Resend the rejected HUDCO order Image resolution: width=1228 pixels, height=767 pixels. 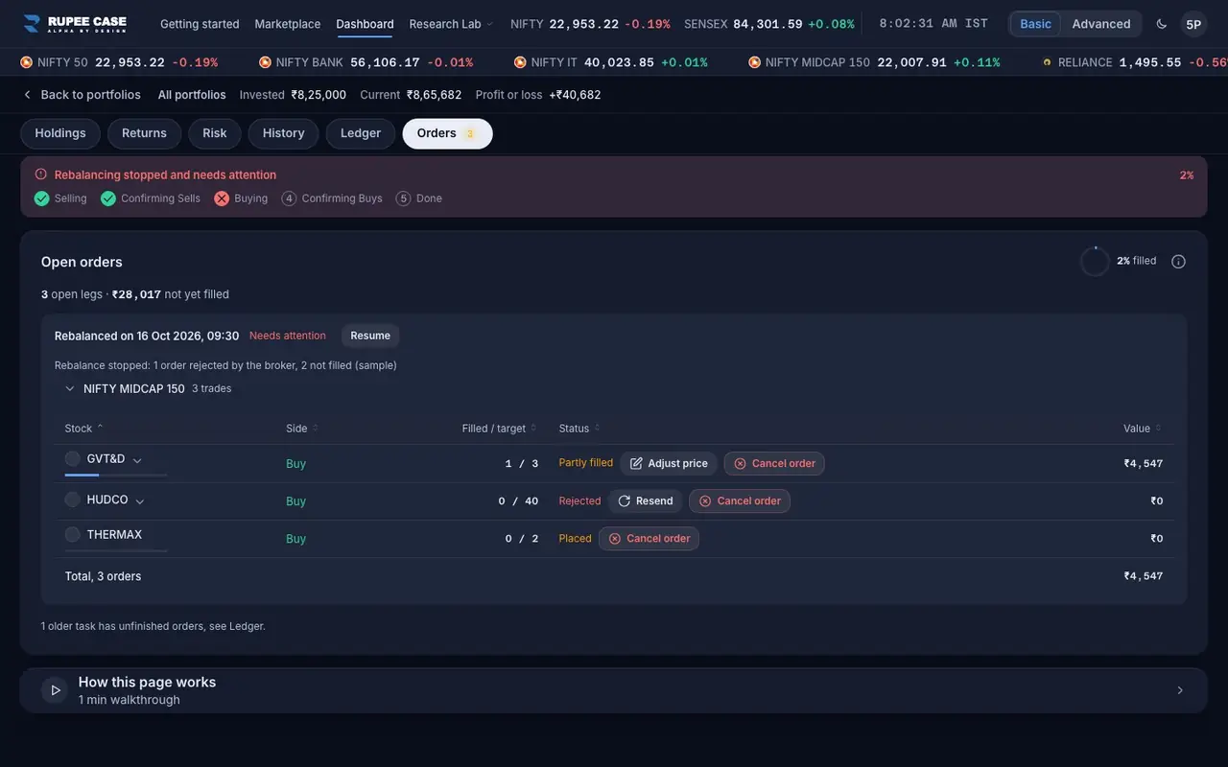[x=645, y=500]
